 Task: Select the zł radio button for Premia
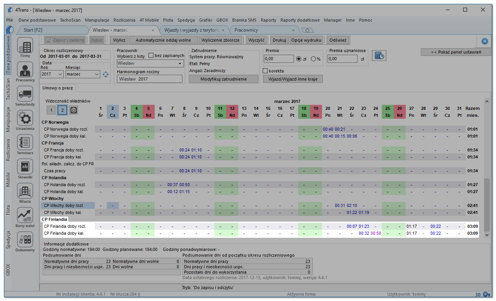tap(299, 59)
